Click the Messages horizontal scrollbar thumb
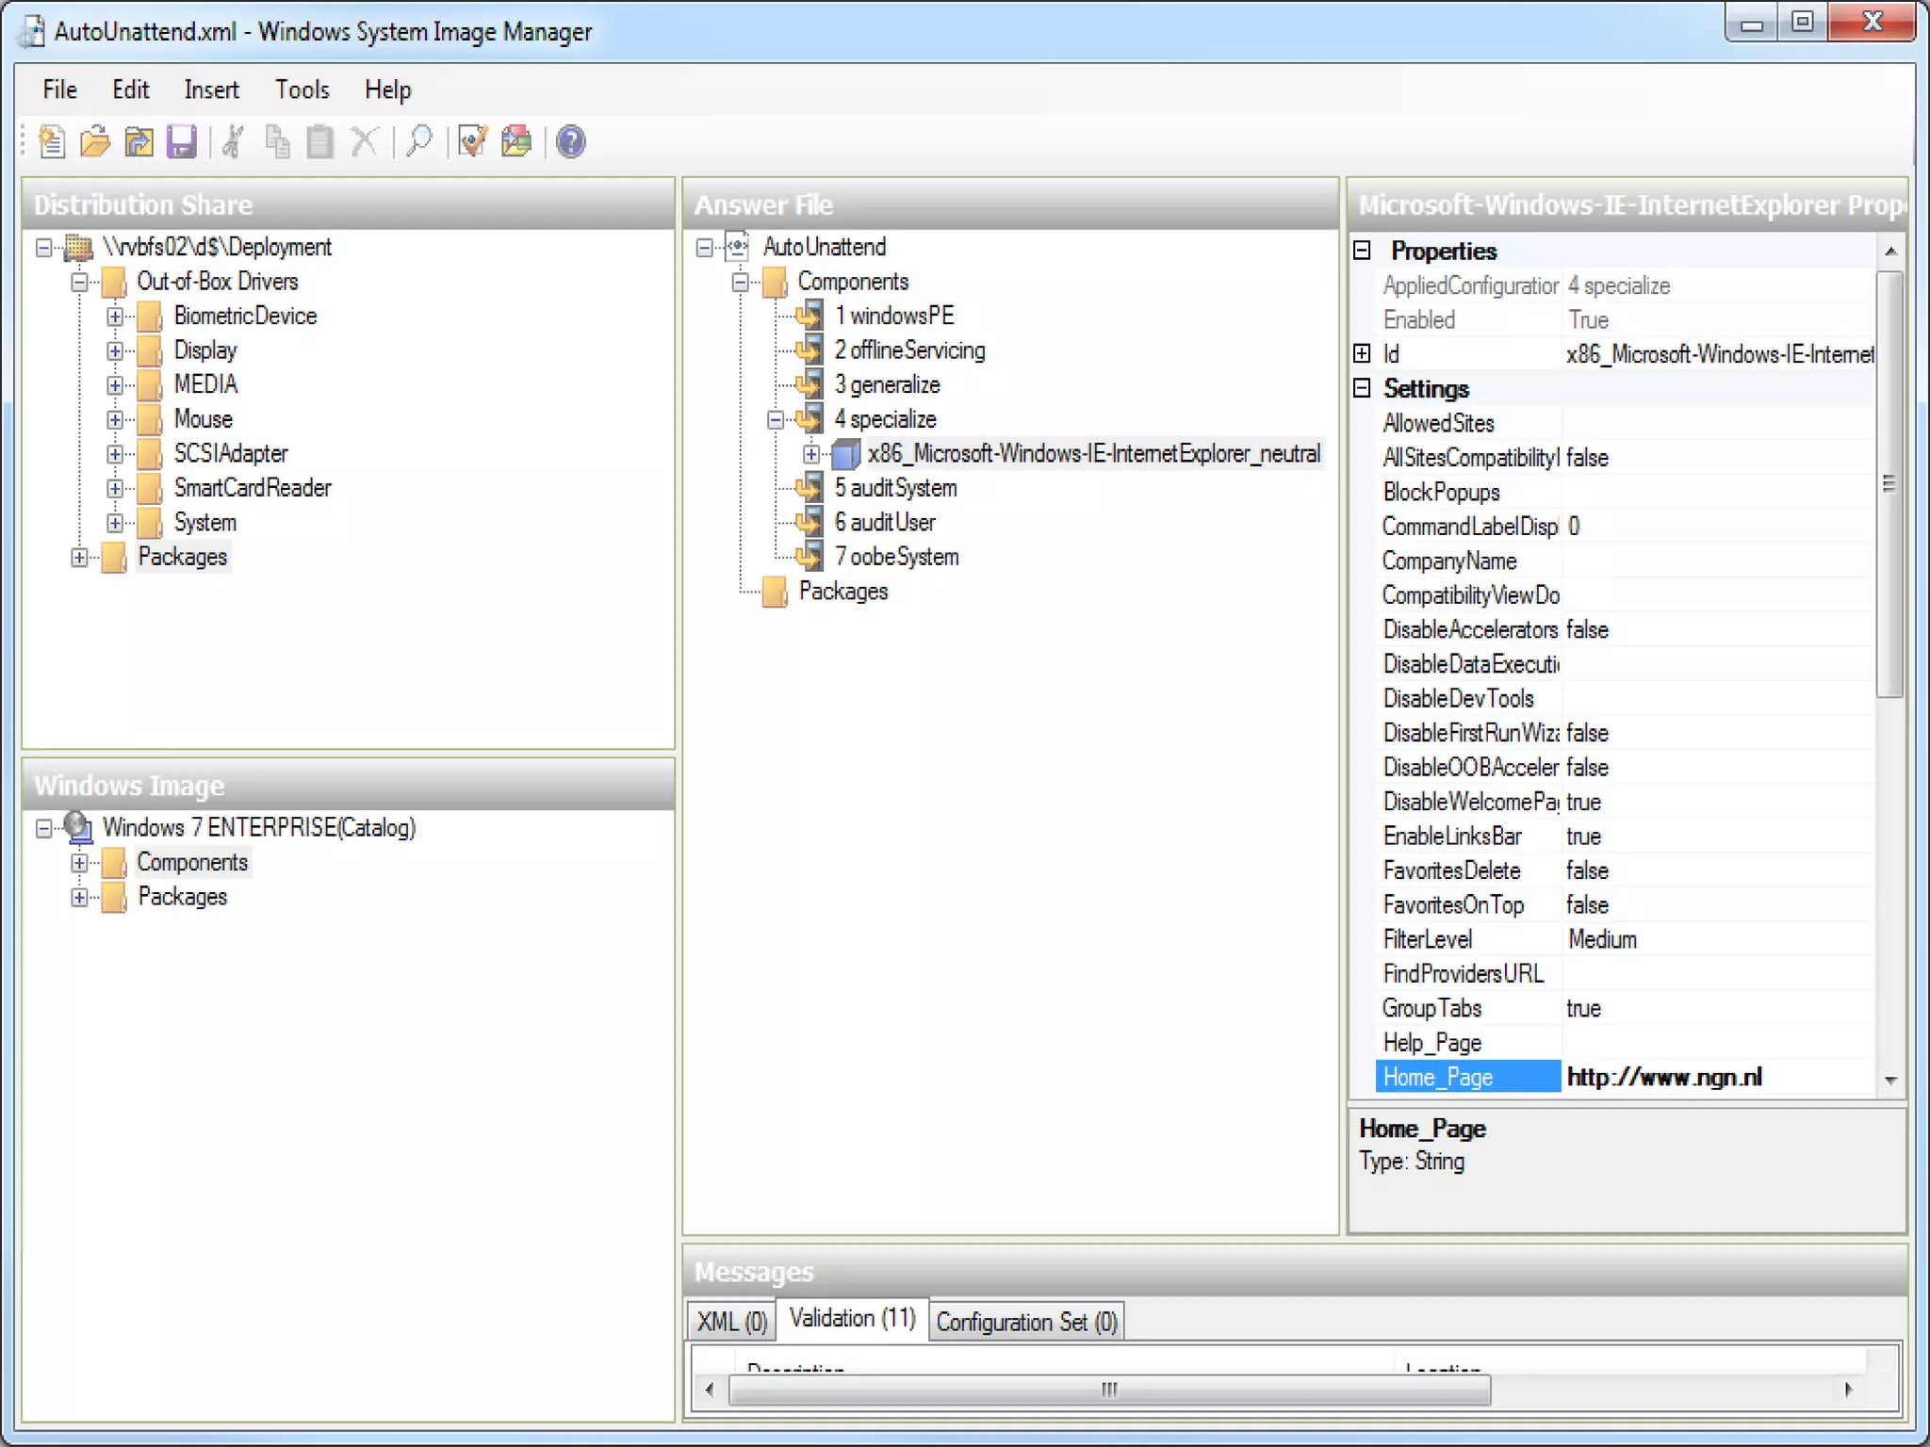Viewport: 1930px width, 1447px height. coord(1109,1390)
